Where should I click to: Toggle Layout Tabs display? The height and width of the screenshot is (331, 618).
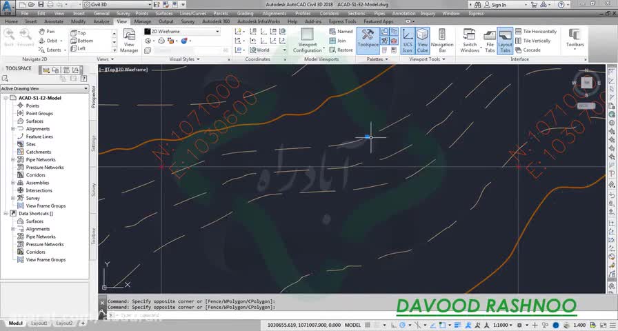coord(505,41)
